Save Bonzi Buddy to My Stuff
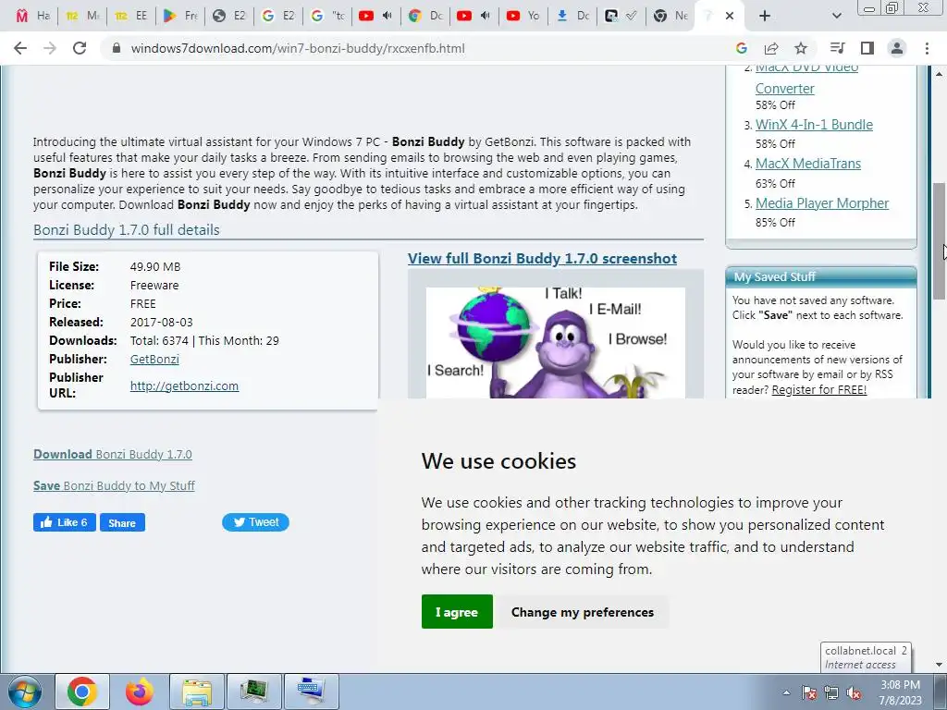The width and height of the screenshot is (947, 710). (114, 485)
